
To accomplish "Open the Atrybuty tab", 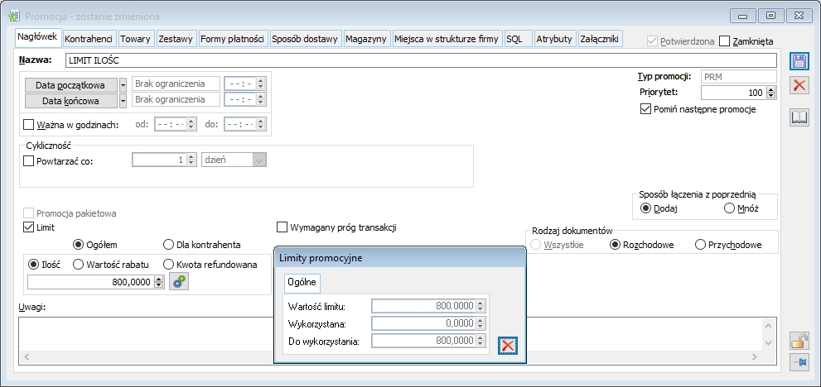I will click(554, 39).
